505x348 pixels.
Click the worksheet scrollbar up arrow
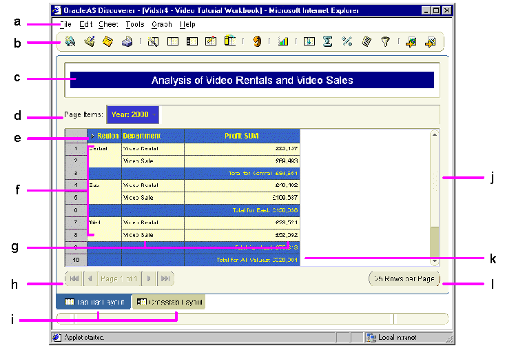point(435,134)
